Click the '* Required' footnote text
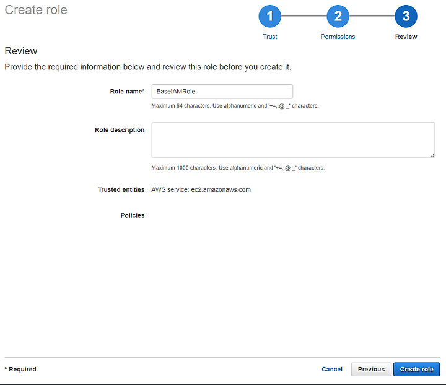This screenshot has width=446, height=385. pos(20,369)
